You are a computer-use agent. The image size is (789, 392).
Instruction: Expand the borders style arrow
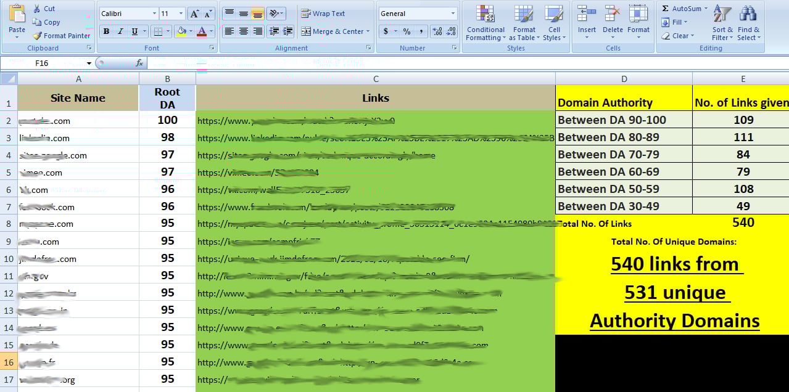pos(169,31)
